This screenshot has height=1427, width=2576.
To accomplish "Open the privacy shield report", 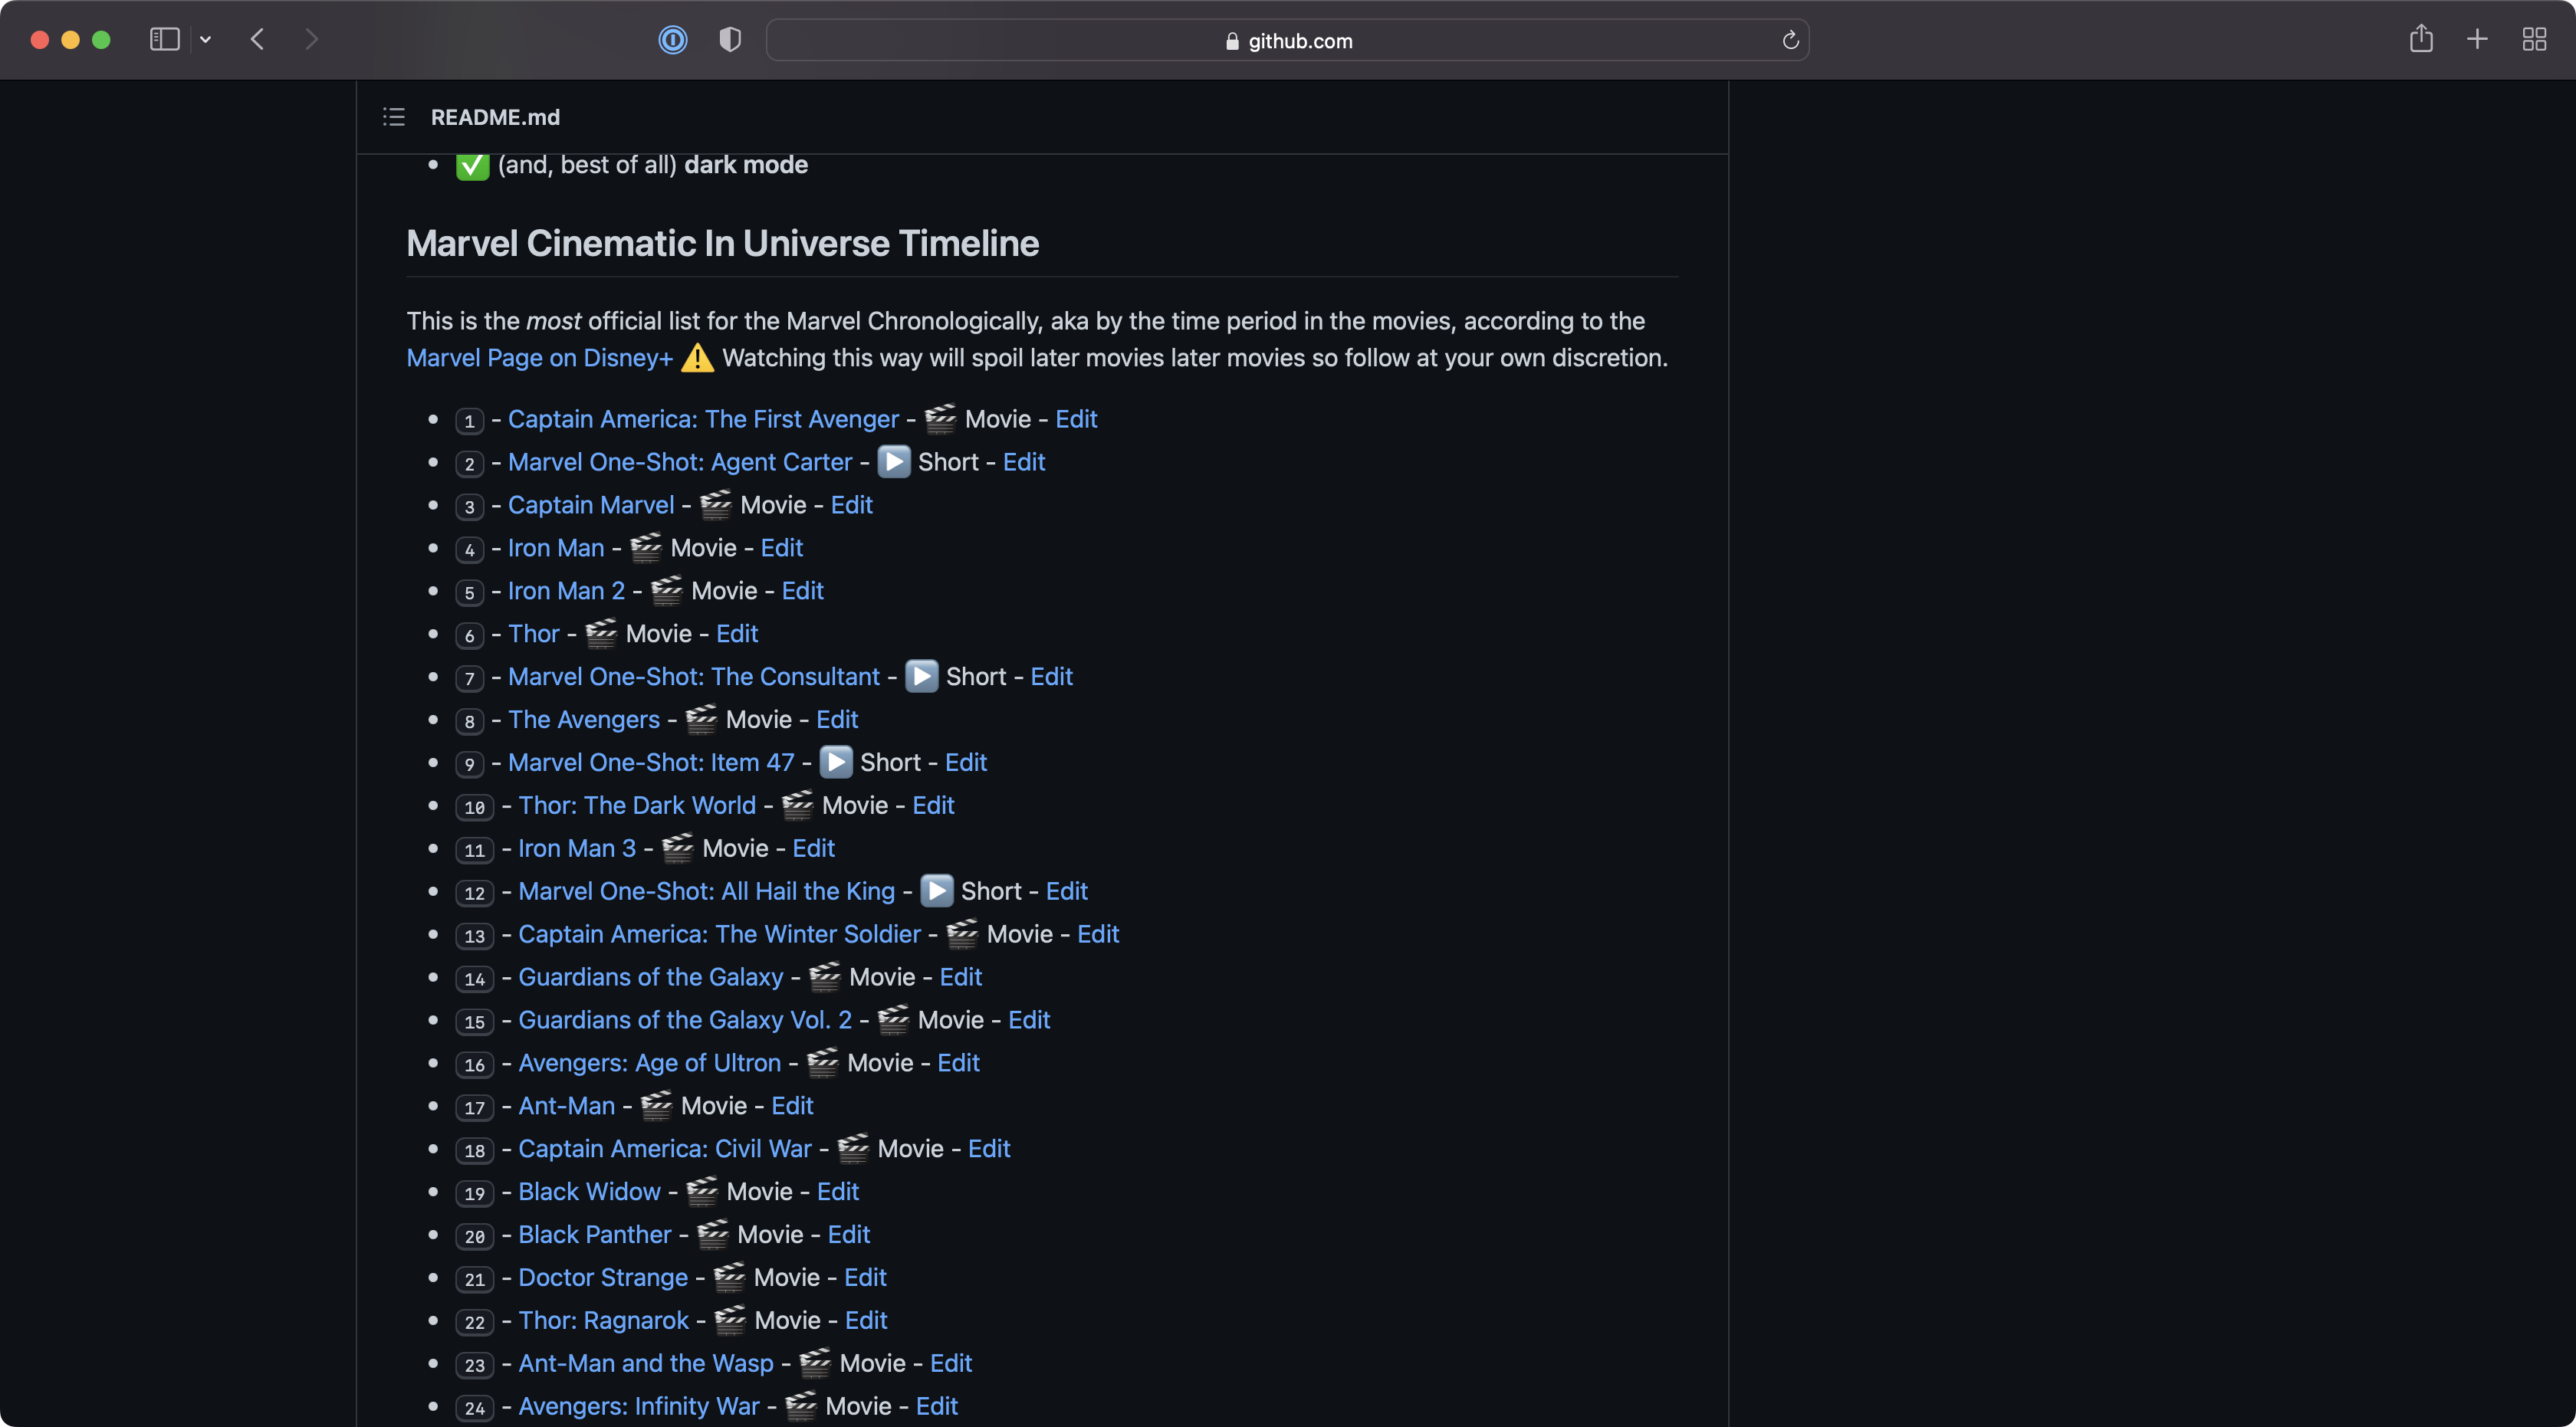I will [x=730, y=40].
